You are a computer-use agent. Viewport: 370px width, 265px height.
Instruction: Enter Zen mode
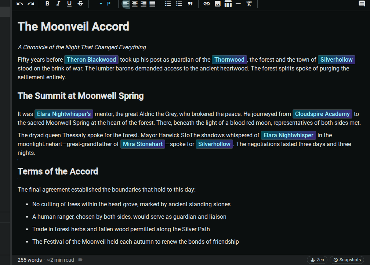[317, 260]
